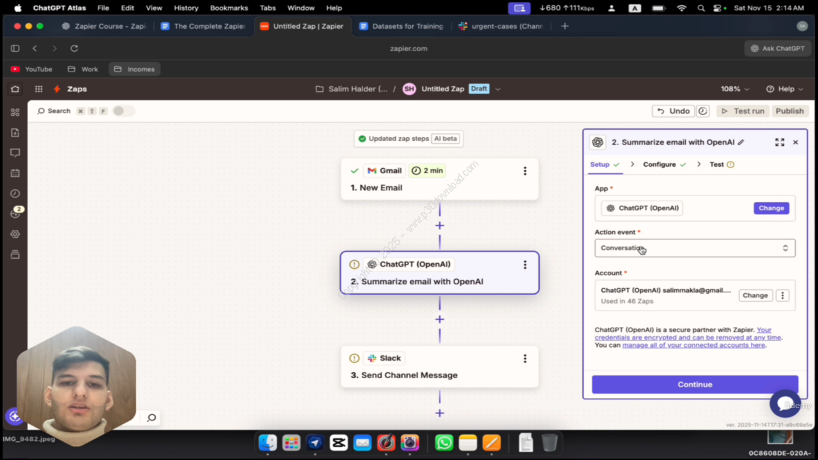Screen dimensions: 818x460
Task: Toggle the switch next to Search
Action: (123, 111)
